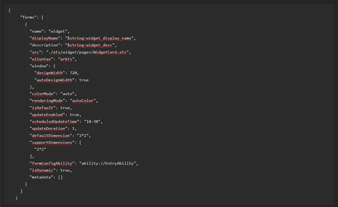338x207 pixels.
Task: Click the true value of updateEnabled
Action: (75, 114)
